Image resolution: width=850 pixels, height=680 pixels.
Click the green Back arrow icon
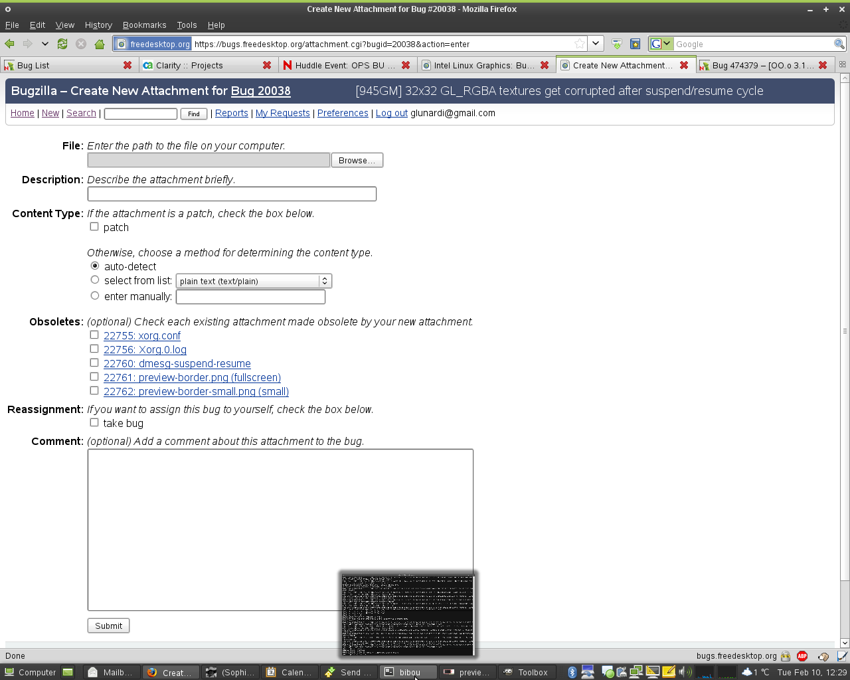pos(10,44)
